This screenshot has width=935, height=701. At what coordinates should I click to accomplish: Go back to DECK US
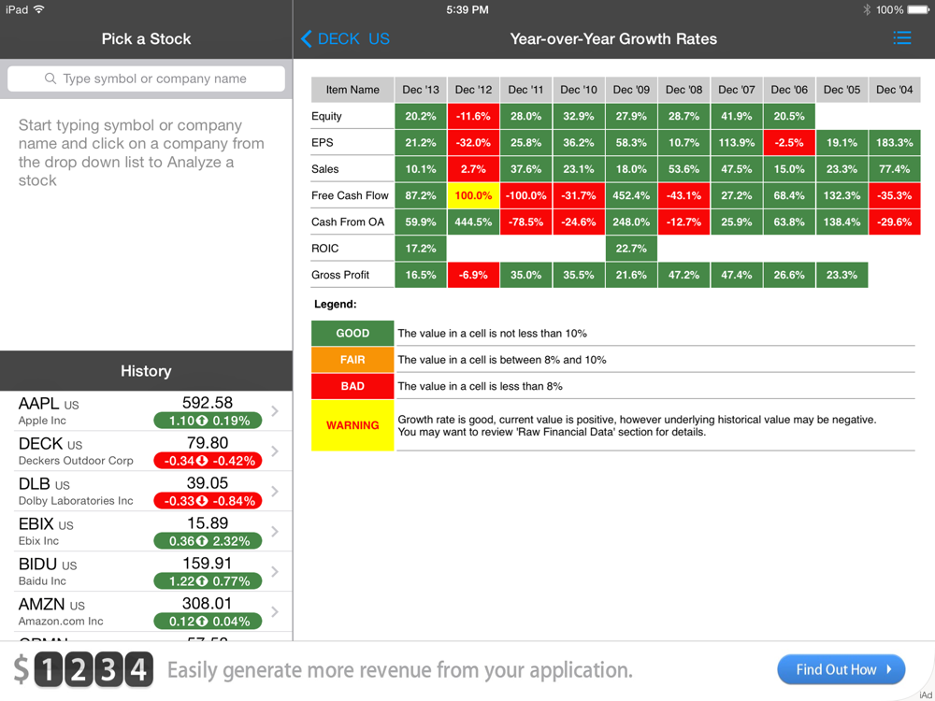345,39
